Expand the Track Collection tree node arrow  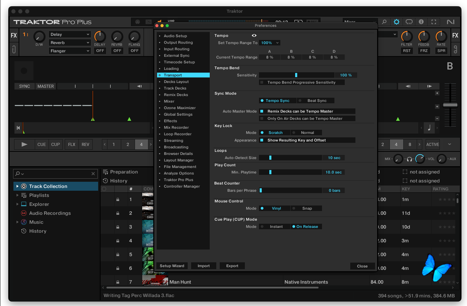pos(17,186)
